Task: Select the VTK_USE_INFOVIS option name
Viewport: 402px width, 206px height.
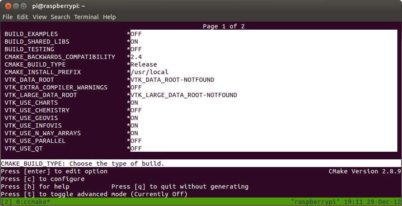Action: point(33,126)
